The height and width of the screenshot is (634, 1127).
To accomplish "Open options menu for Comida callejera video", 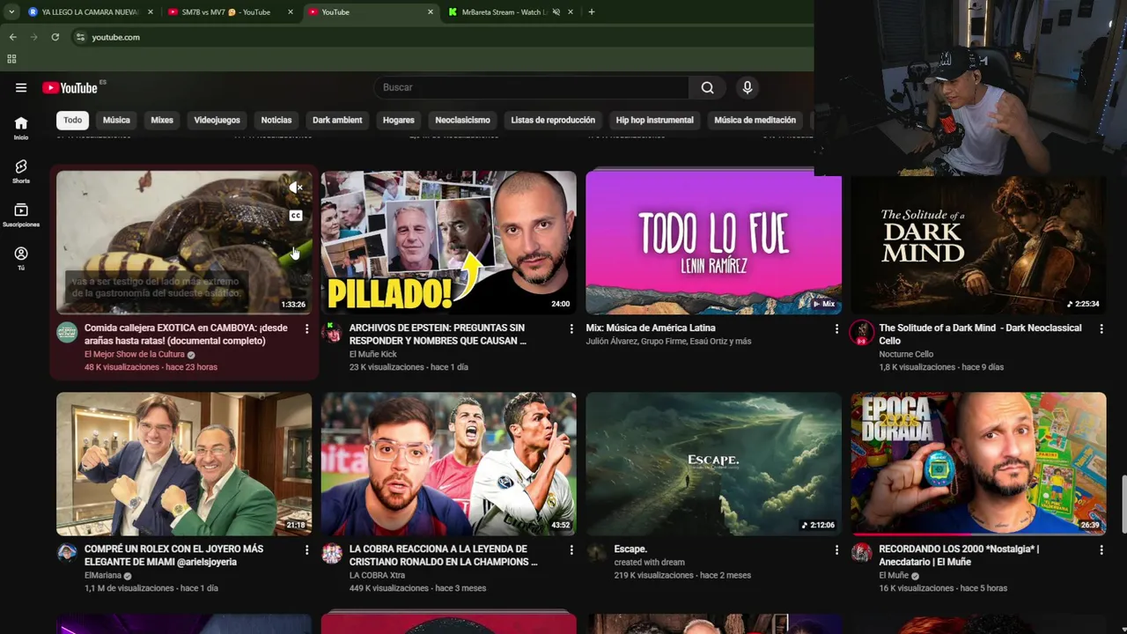I will pyautogui.click(x=306, y=328).
